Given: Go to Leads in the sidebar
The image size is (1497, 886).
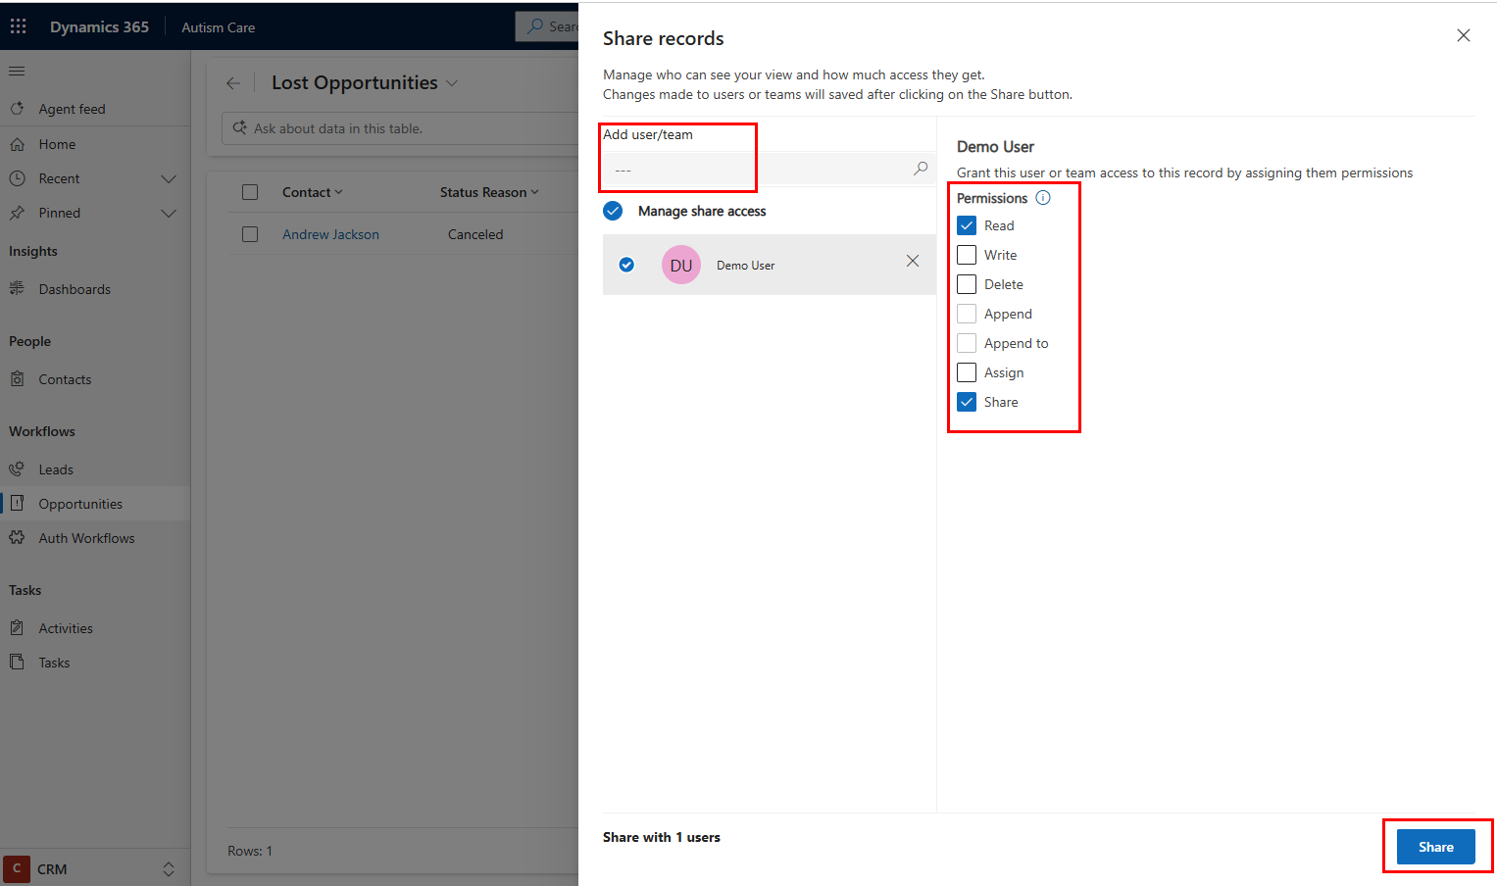Looking at the screenshot, I should coord(56,469).
